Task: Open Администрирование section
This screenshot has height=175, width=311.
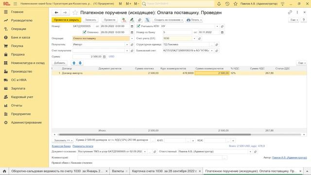Action: (26, 122)
